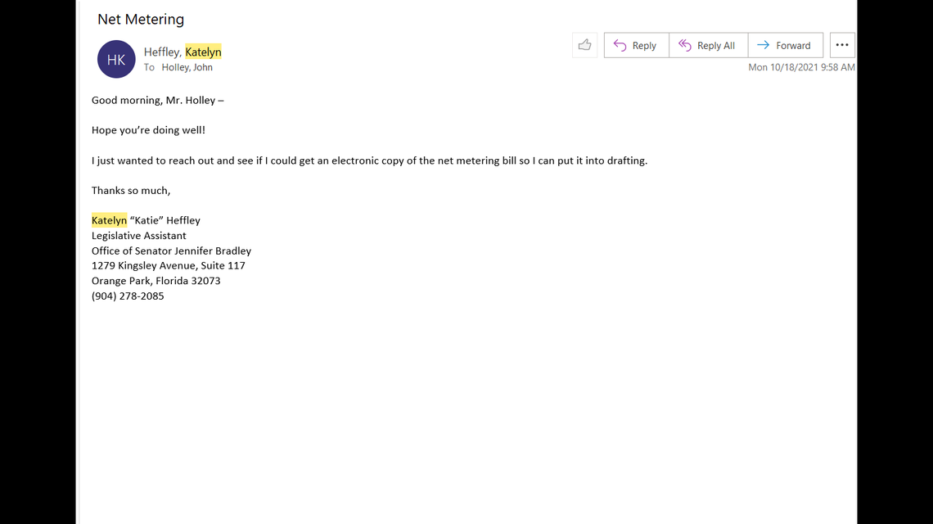Click the thumbs-up Like icon
This screenshot has width=933, height=524.
tap(584, 45)
